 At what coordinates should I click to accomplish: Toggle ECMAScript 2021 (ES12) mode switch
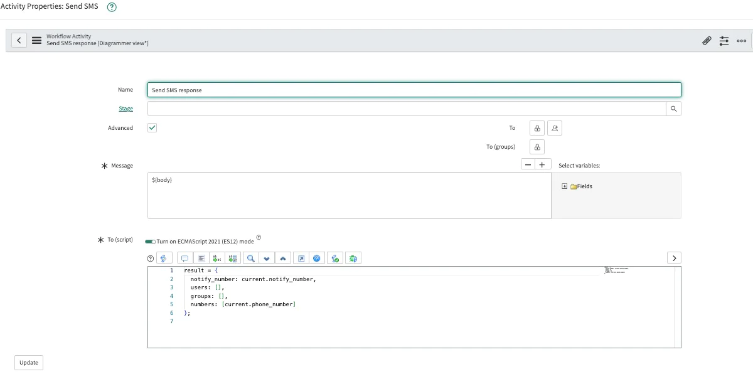pos(150,242)
